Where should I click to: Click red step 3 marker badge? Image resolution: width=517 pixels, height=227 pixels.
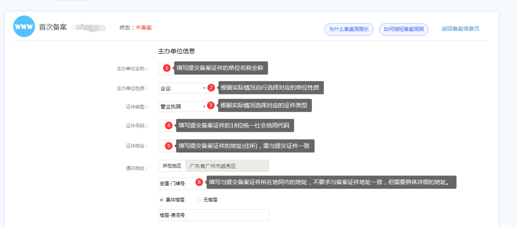[x=211, y=105]
